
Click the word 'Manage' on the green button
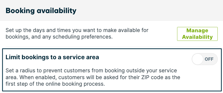point(197,30)
